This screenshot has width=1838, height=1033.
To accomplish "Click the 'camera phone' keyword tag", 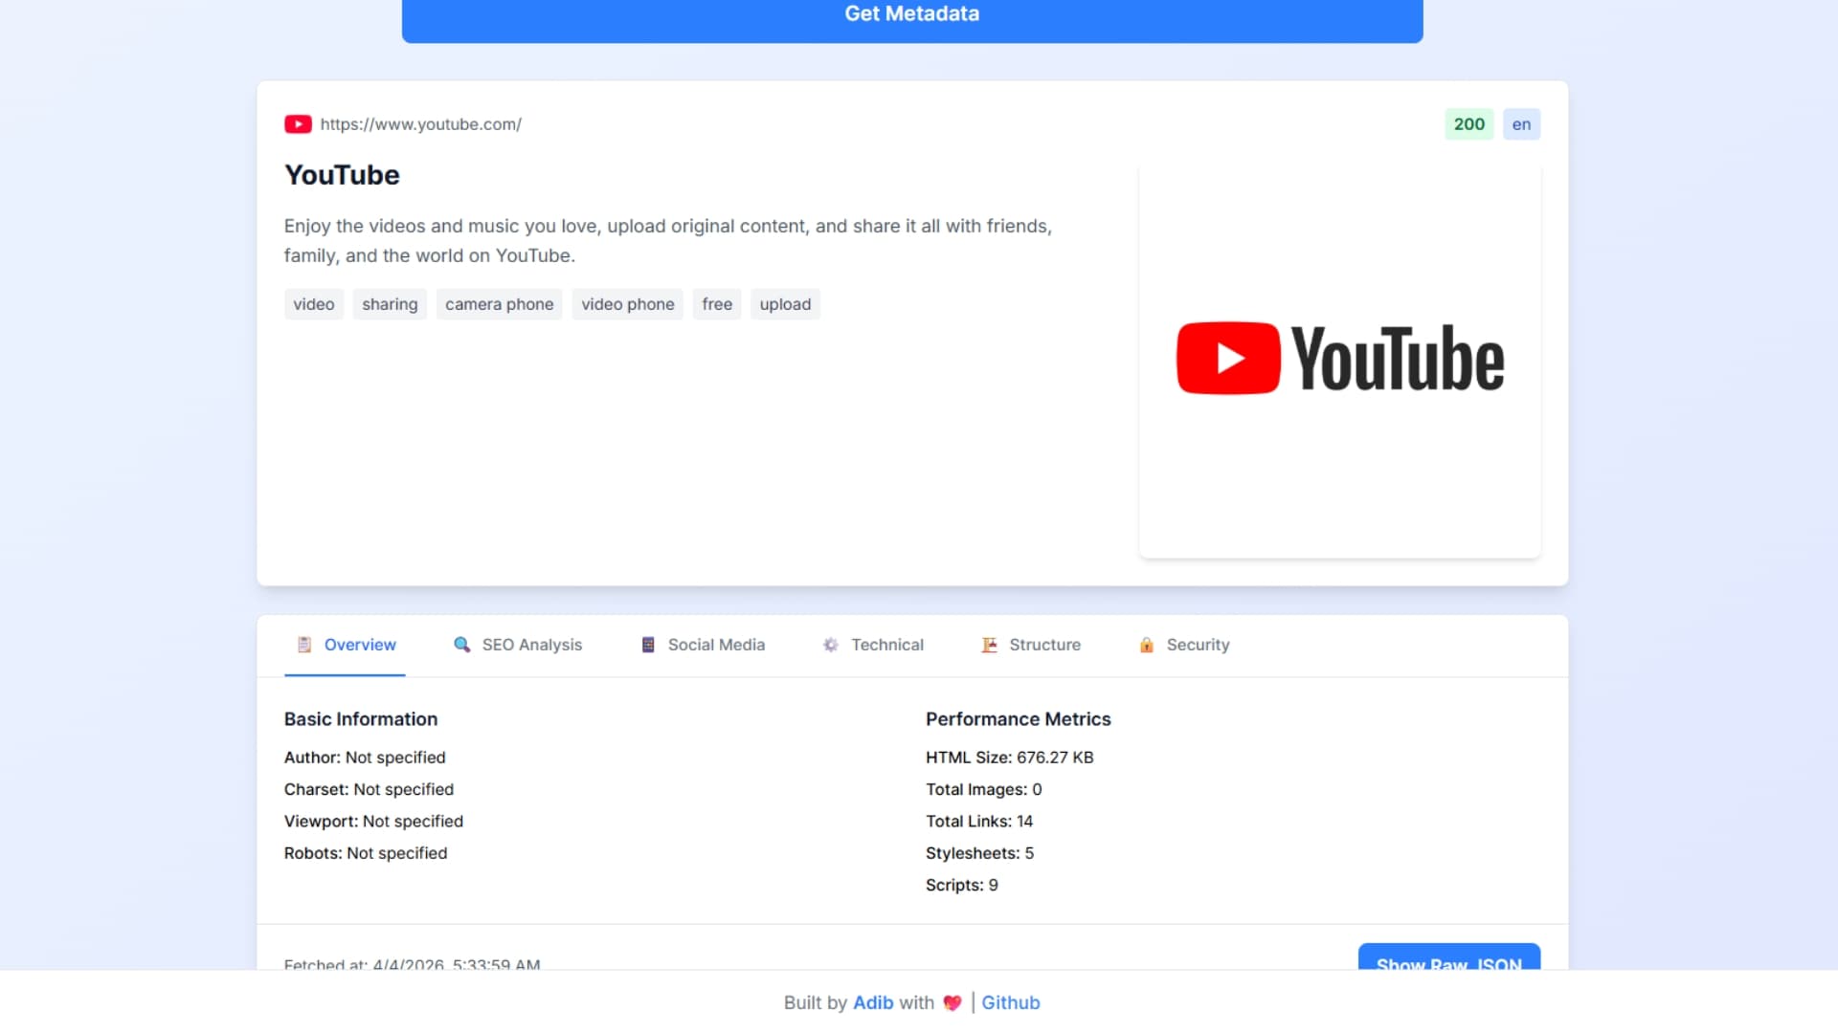I will 500,304.
